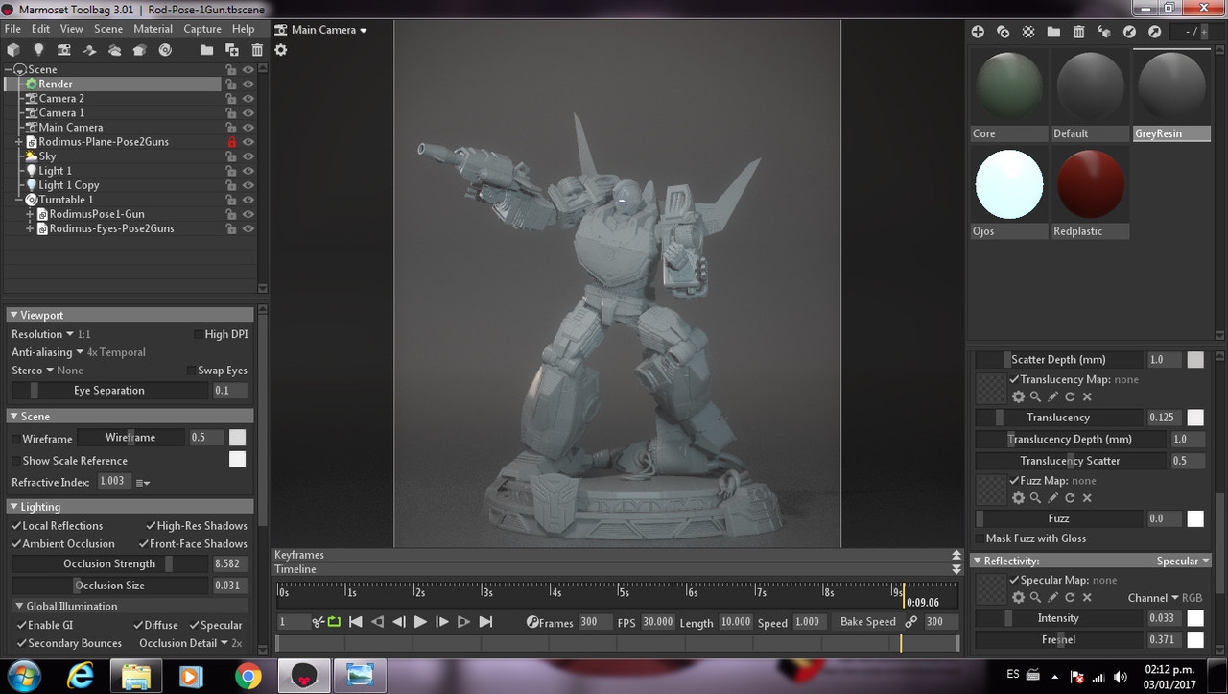Image resolution: width=1228 pixels, height=694 pixels.
Task: Delete selected scene object trash icon
Action: [x=257, y=50]
